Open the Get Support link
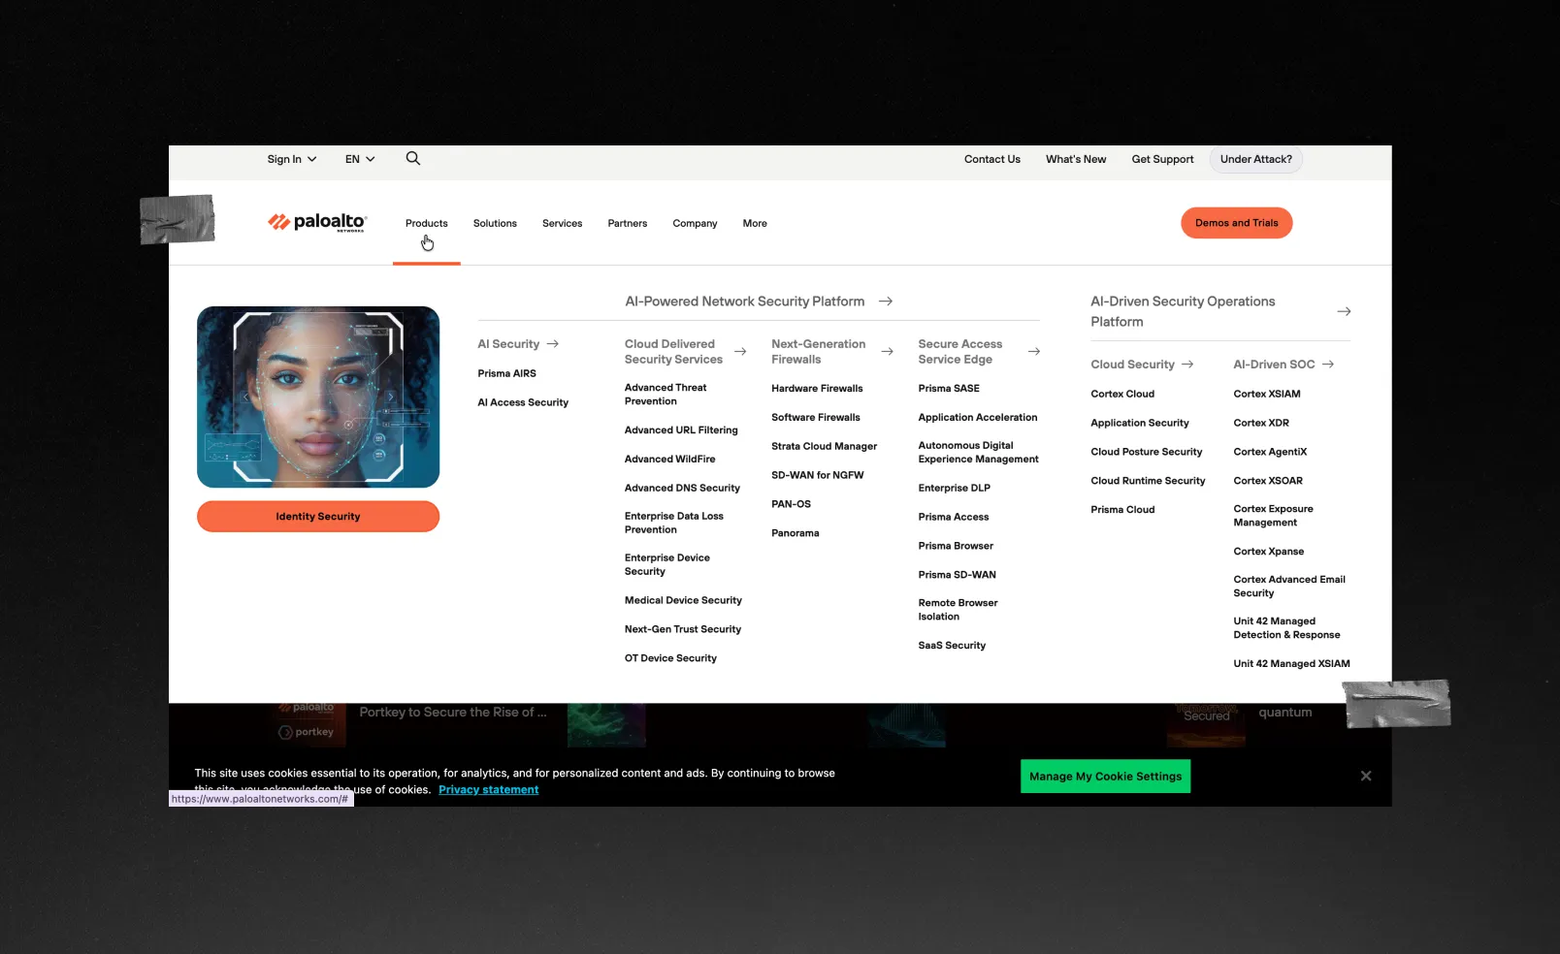The height and width of the screenshot is (954, 1560). click(1163, 159)
